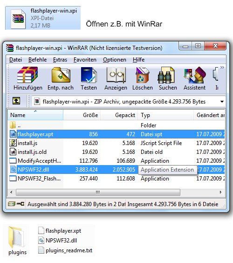This screenshot has width=233, height=263.
Task: Click the Suchen binoculars icon
Action: [166, 75]
